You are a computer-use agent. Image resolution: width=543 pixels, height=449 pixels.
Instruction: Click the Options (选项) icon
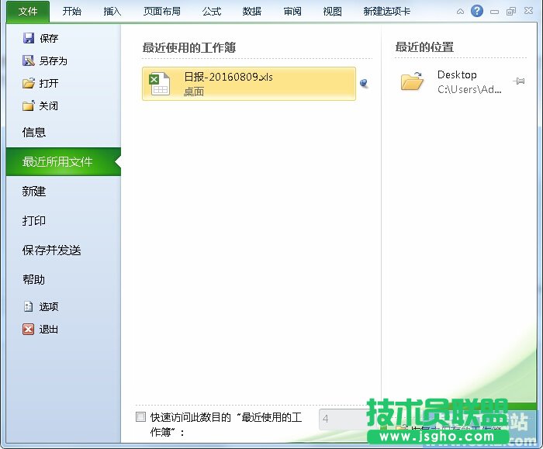(29, 307)
